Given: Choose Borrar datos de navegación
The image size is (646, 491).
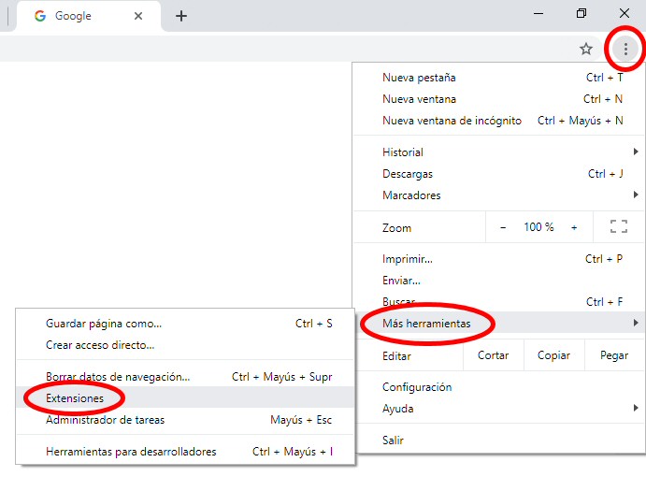Looking at the screenshot, I should 118,377.
